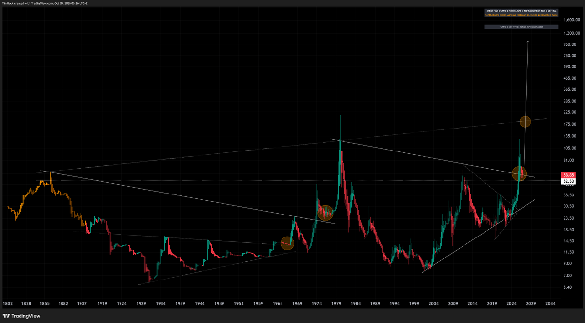Click the 1828 date on the time axis
Viewport: 585px width, 323px height.
[x=25, y=304]
